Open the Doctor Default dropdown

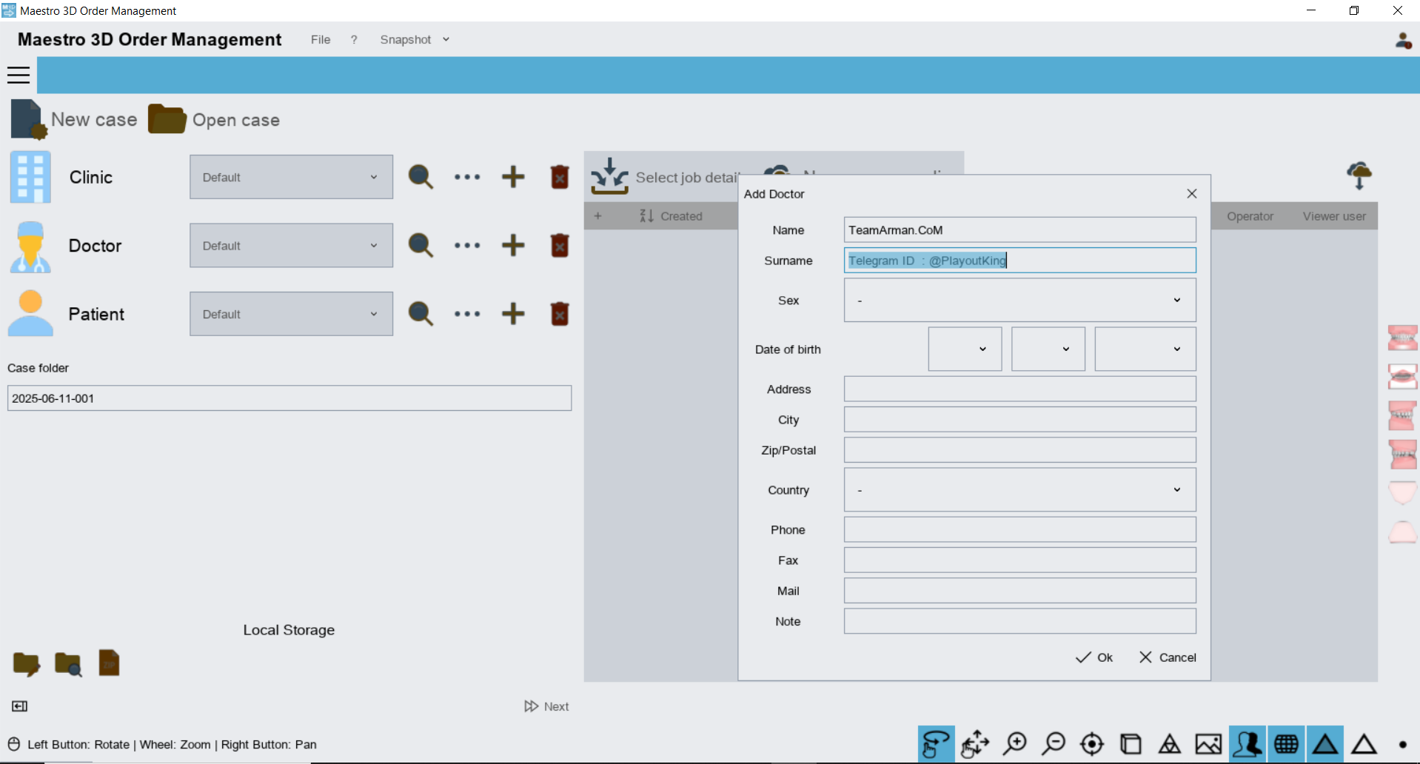(291, 245)
